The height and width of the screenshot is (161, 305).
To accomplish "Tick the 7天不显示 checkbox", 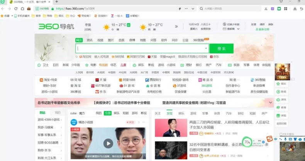I will point(281,134).
